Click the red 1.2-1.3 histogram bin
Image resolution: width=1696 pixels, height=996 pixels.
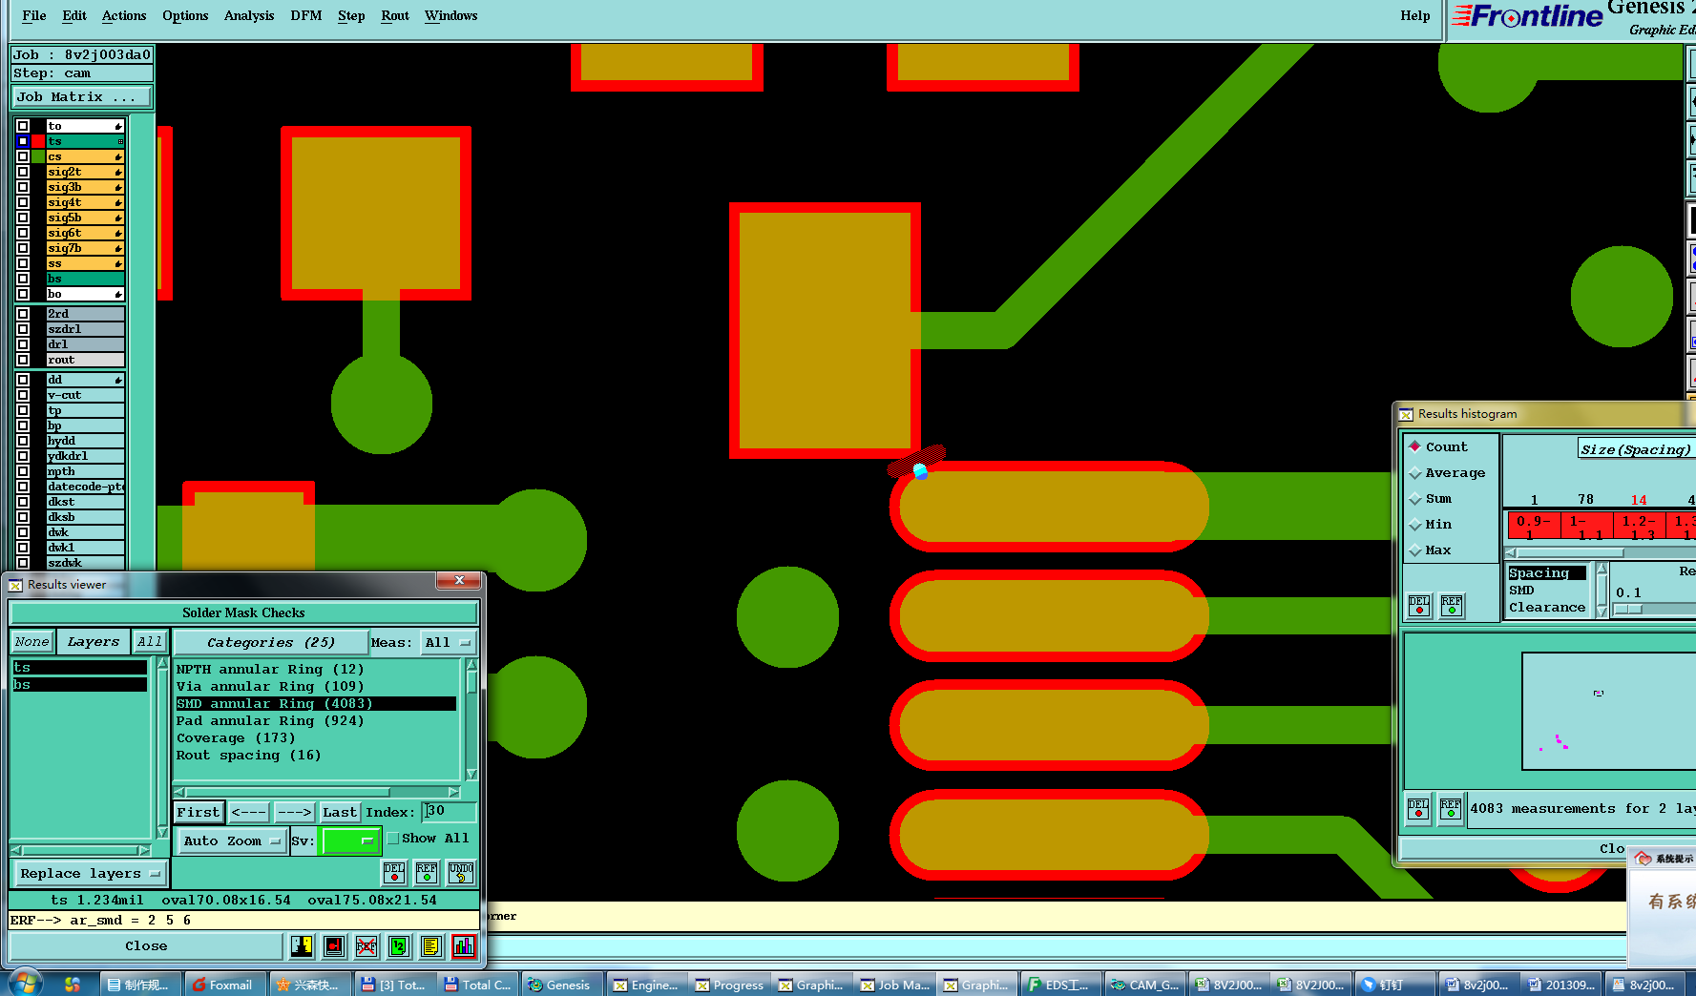[x=1639, y=527]
